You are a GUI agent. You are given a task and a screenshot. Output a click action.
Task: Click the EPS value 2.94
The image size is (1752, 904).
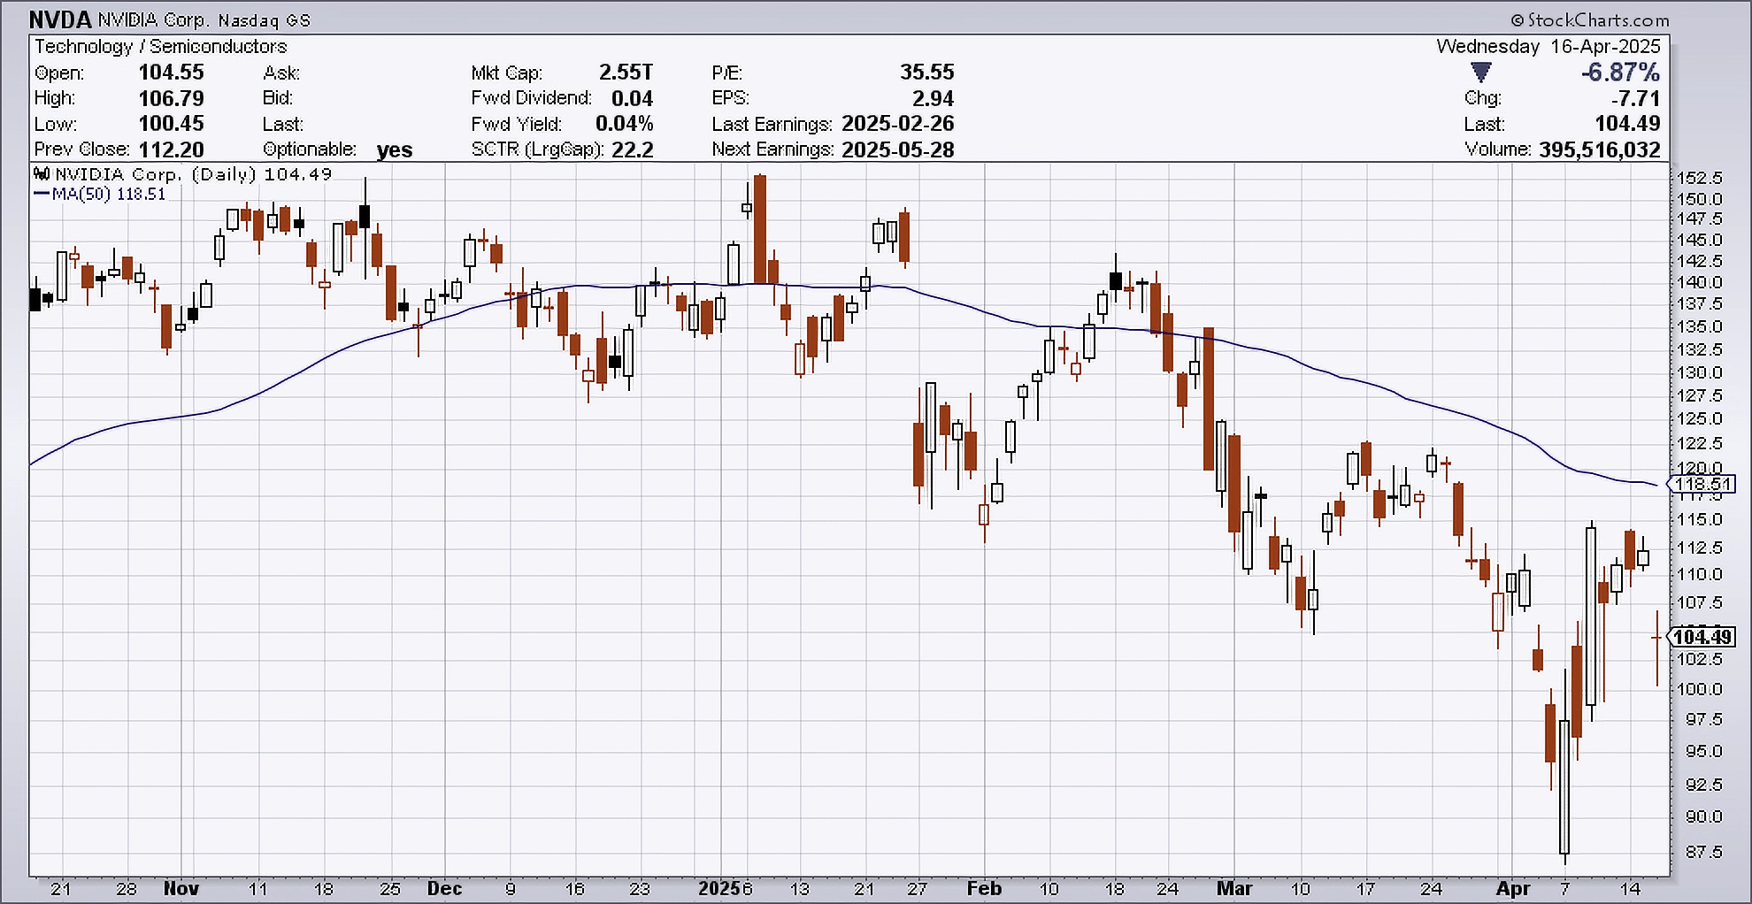point(934,98)
